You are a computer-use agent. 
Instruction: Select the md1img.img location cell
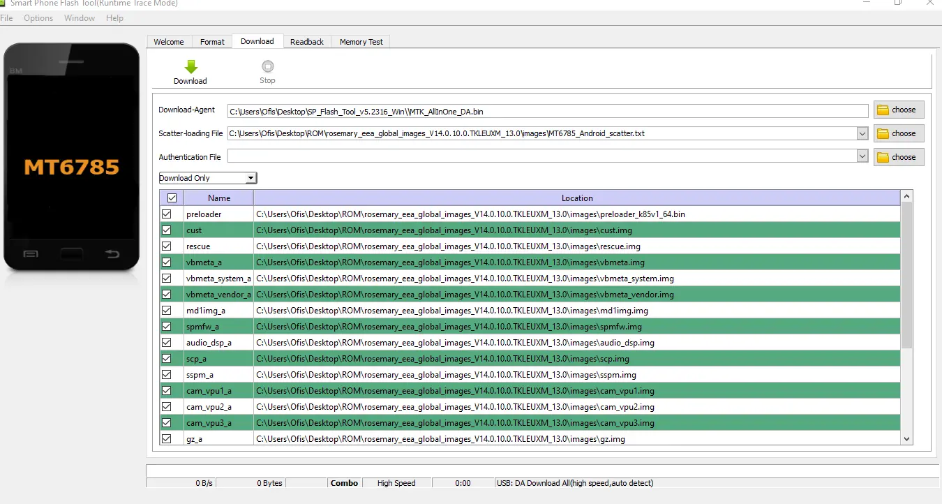point(577,311)
